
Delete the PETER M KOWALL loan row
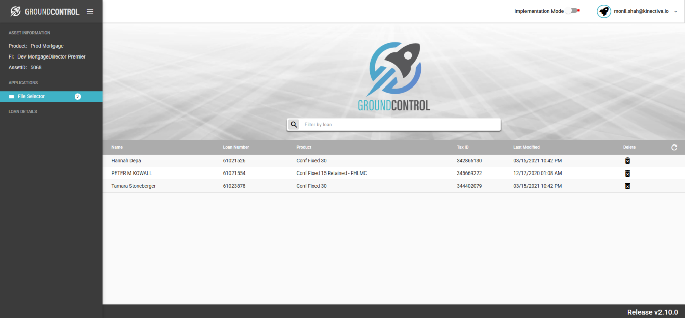pyautogui.click(x=627, y=174)
